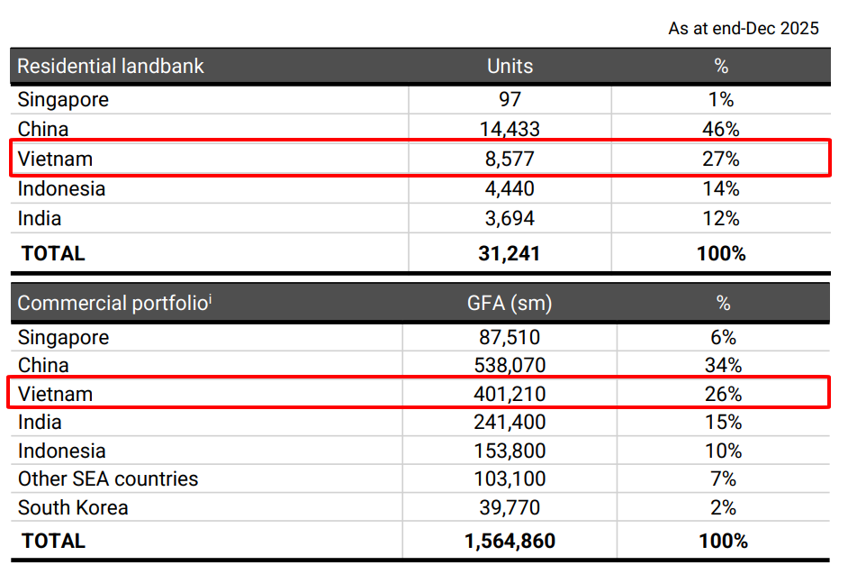
Task: Click the 'Other SEA countries' row label
Action: (108, 478)
